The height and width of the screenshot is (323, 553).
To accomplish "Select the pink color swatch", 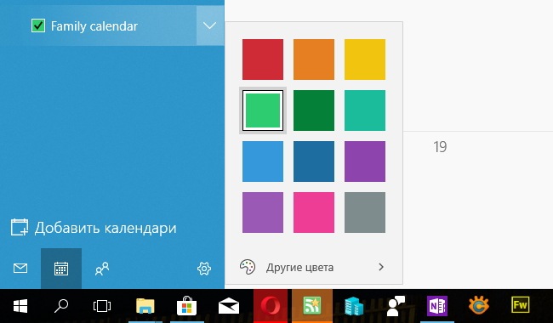I will pos(314,212).
